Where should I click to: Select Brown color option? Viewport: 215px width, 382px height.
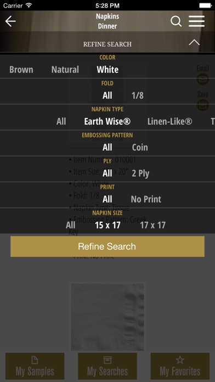click(x=21, y=70)
